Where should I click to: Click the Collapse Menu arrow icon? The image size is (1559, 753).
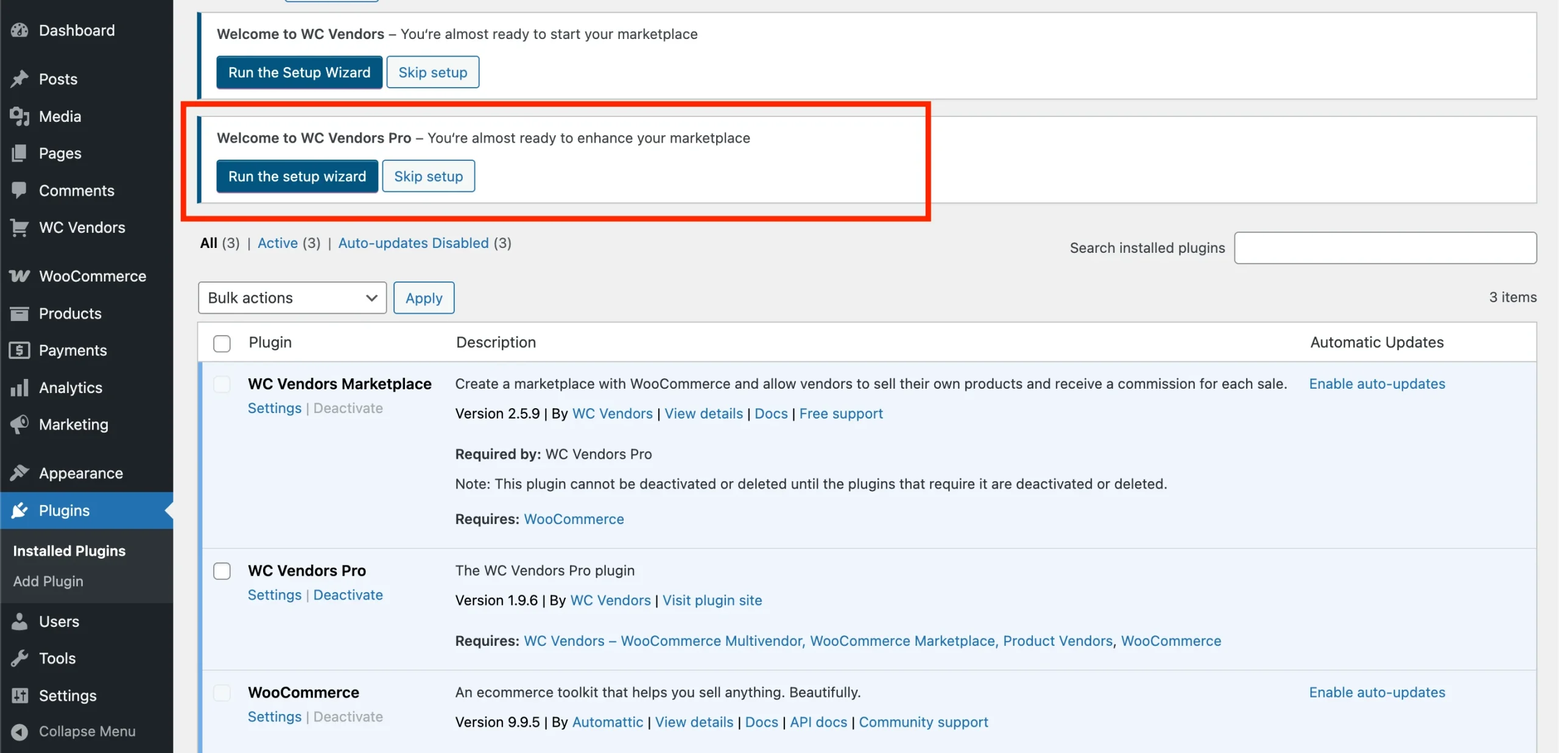(19, 732)
